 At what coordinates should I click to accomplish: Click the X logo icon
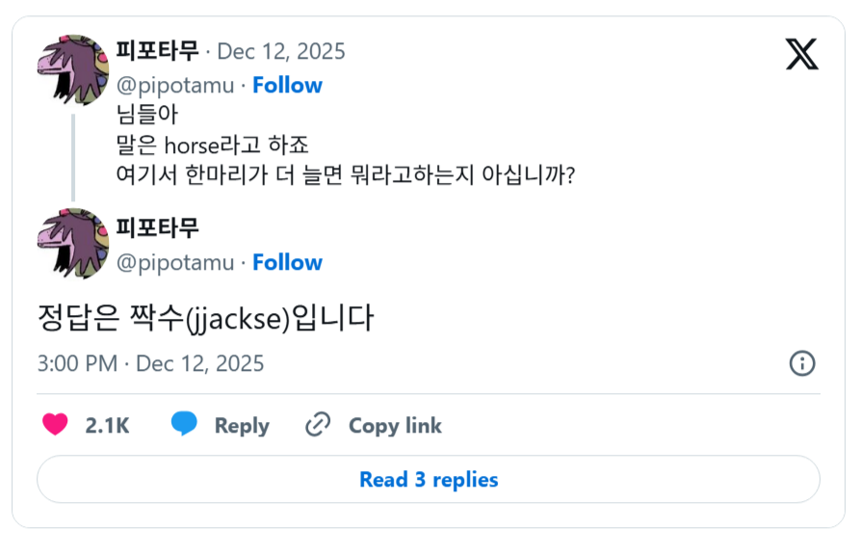coord(801,54)
